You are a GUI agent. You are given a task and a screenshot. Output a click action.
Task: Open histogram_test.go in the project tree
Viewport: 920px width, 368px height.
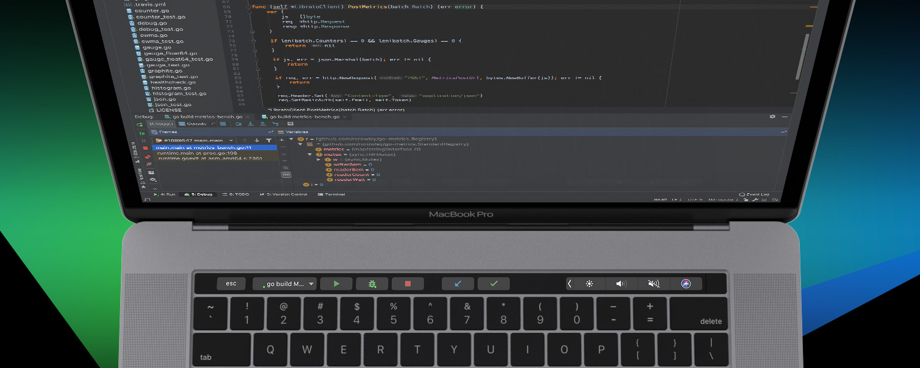(175, 94)
